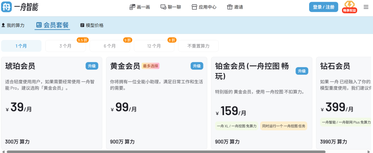This screenshot has height=153, width=373.
Task: Switch to 我的算力 tab
Action: coord(13,25)
